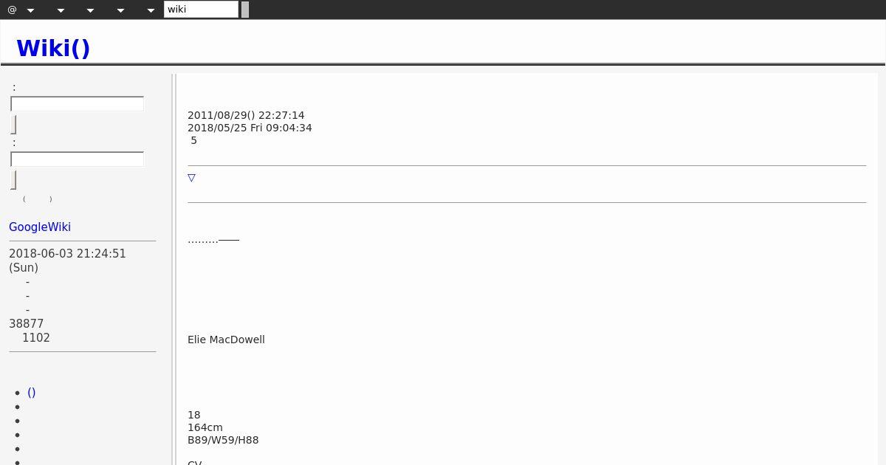This screenshot has width=886, height=465.
Task: Expand the third top bar dropdown arrow
Action: pyautogui.click(x=90, y=10)
